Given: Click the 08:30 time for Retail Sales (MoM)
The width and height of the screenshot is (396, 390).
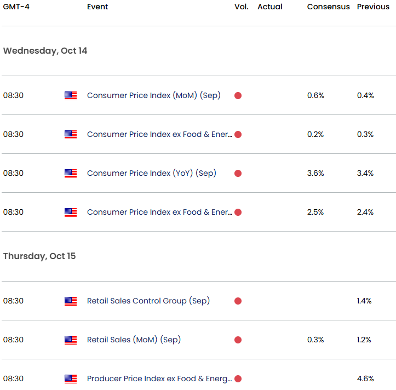Looking at the screenshot, I should click(13, 340).
